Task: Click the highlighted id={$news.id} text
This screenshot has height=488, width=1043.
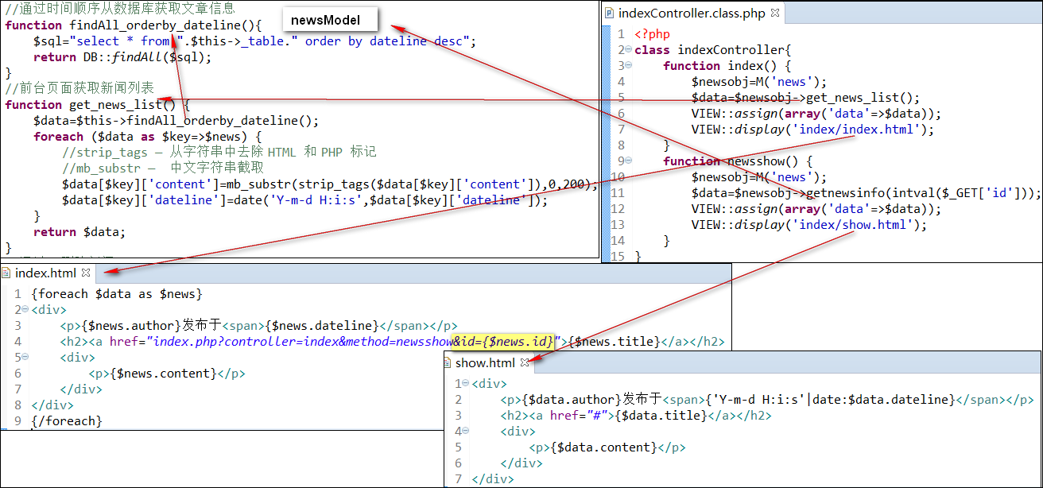Action: pos(502,342)
